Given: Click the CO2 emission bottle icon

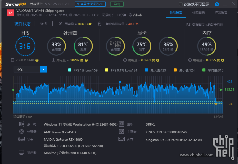Looking at the screenshot, I should click(x=99, y=24).
